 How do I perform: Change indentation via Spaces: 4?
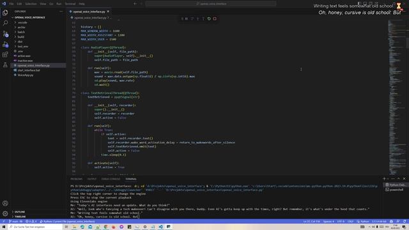point(328,222)
